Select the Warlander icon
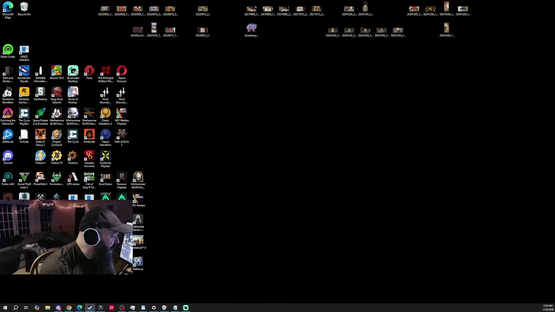The height and width of the screenshot is (312, 555). tap(89, 136)
